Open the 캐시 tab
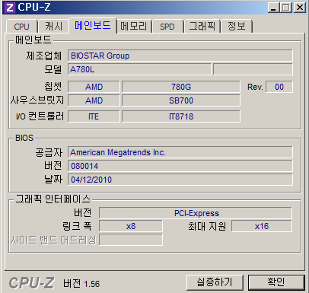The height and width of the screenshot is (293, 309). click(x=53, y=27)
